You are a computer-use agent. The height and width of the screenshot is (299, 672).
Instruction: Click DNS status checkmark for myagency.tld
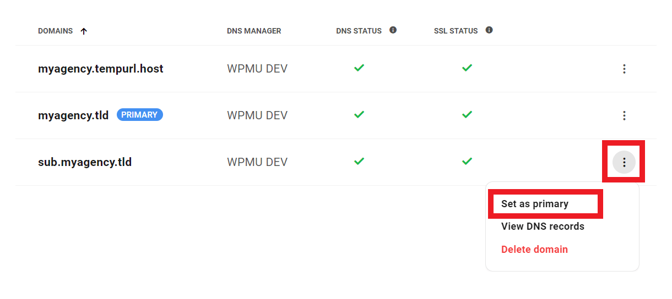(x=359, y=115)
